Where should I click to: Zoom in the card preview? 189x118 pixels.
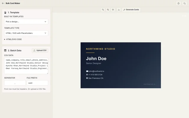(x=108, y=10)
